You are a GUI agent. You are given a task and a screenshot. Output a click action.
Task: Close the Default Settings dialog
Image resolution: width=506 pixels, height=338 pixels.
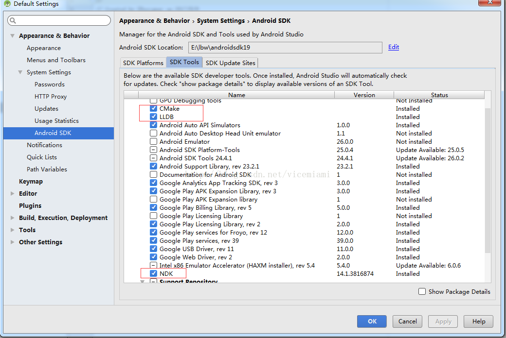[x=489, y=2]
